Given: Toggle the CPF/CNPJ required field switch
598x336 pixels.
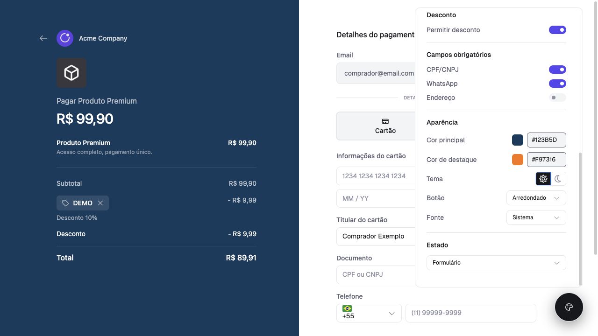Looking at the screenshot, I should tap(557, 70).
